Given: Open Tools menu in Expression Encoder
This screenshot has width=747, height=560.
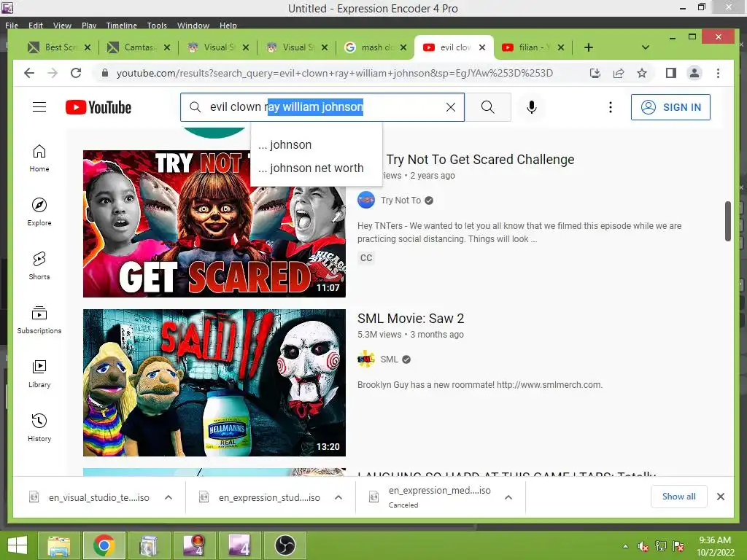Looking at the screenshot, I should click(157, 26).
